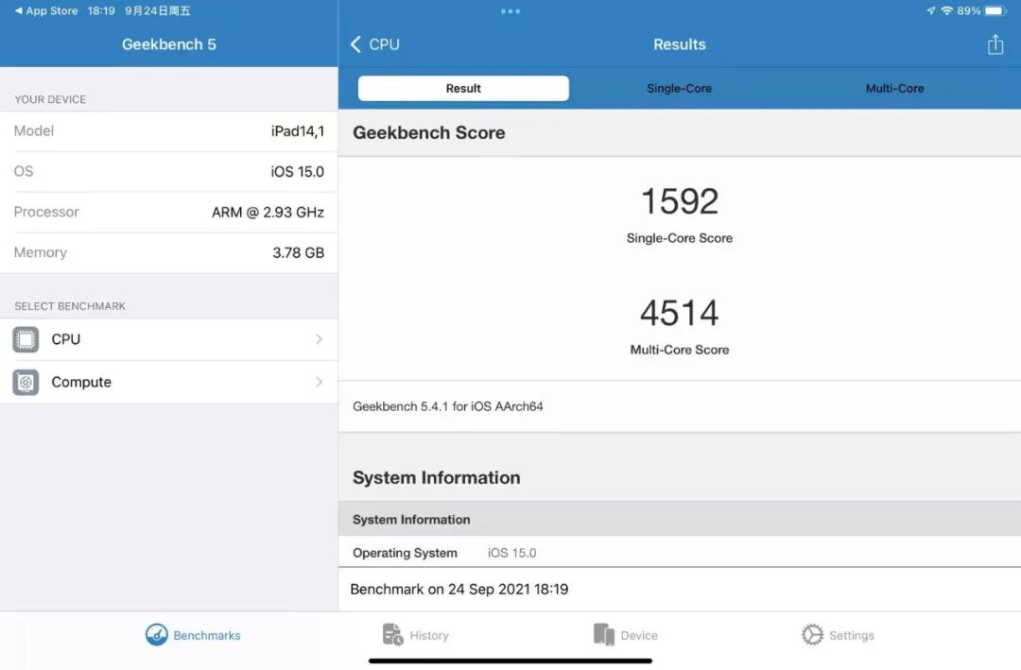Select the Operating System row
The image size is (1021, 670).
tap(679, 552)
